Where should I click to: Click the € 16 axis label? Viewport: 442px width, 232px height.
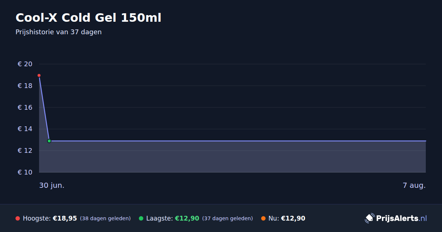(x=25, y=108)
